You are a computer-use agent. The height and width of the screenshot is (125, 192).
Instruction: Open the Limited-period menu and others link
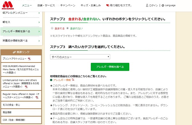click(21, 83)
